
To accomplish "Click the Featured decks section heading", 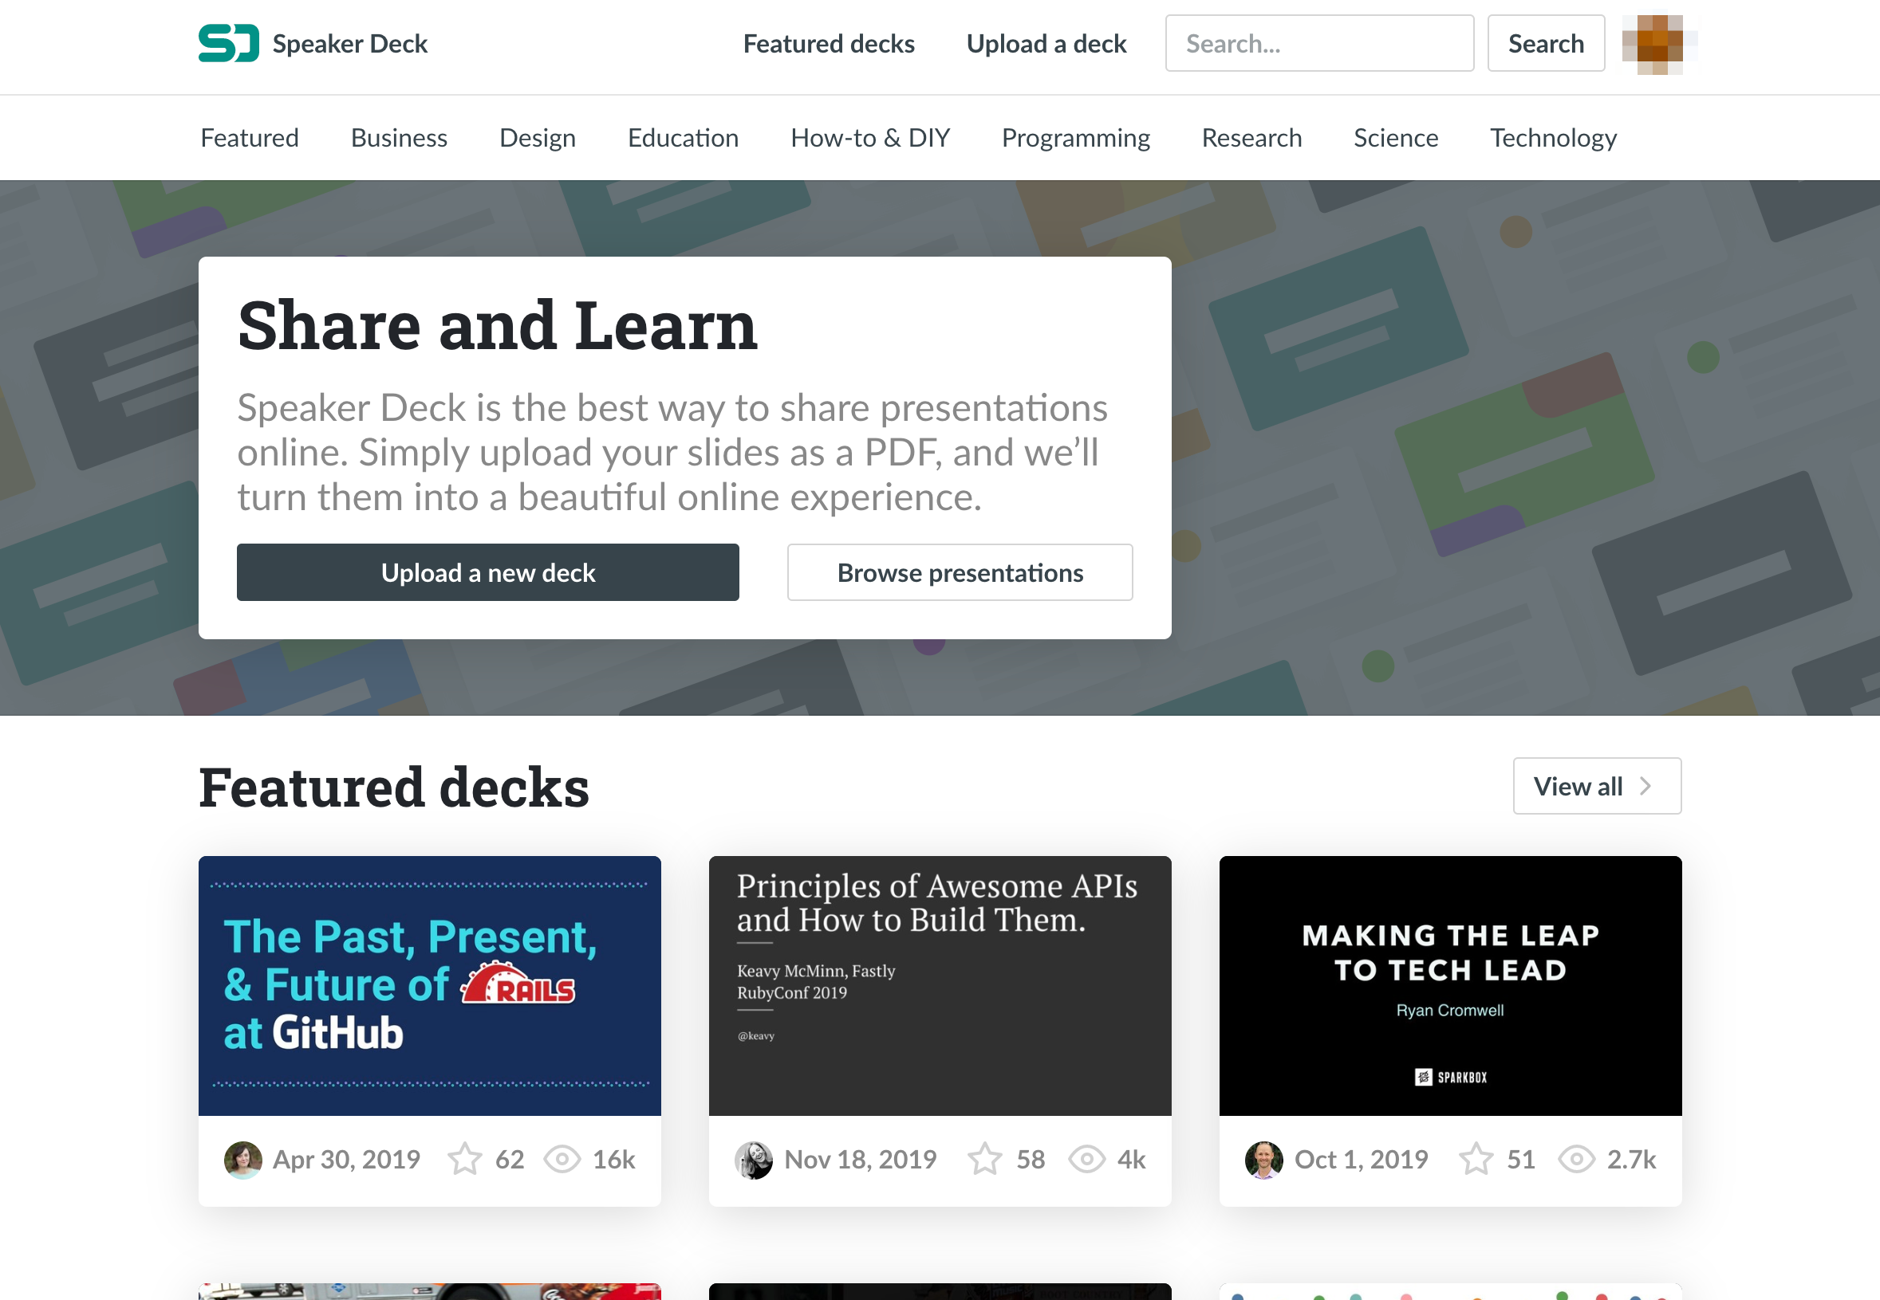I will 393,787.
